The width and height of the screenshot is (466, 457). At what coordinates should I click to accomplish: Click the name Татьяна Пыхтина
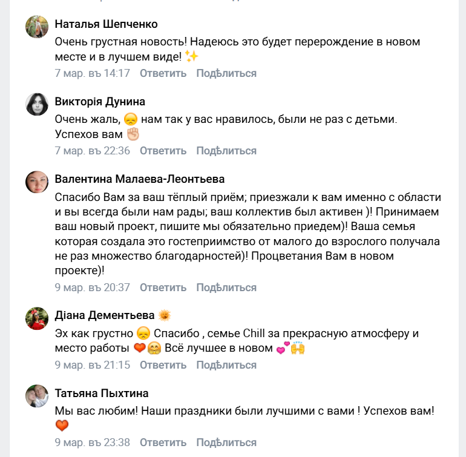click(102, 393)
